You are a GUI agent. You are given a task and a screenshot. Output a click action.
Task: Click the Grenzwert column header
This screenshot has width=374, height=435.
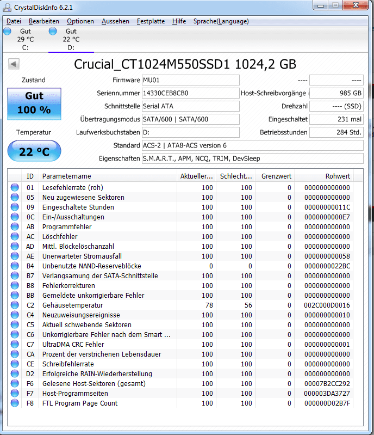click(x=275, y=176)
